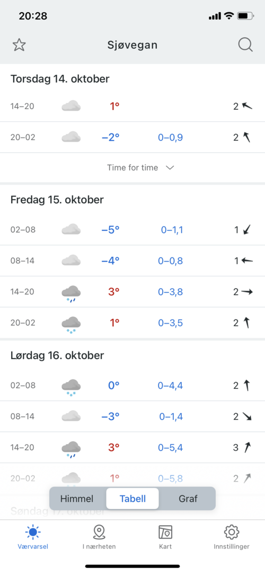Open Fredag 02–08 forecast row

(x=132, y=230)
